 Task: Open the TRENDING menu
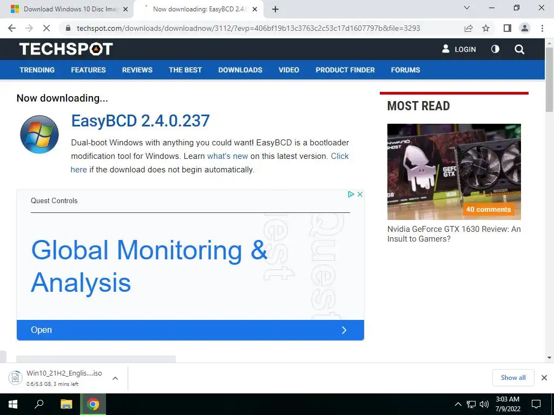click(37, 70)
